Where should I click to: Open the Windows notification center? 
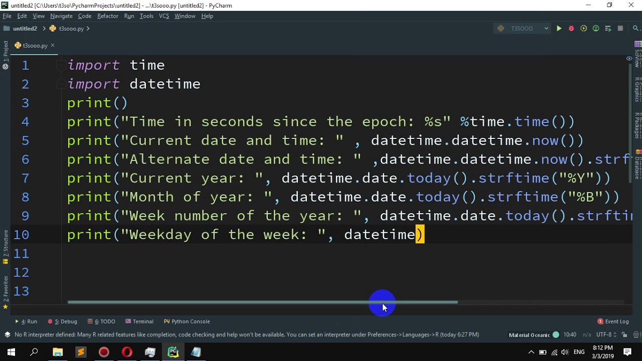click(x=627, y=352)
